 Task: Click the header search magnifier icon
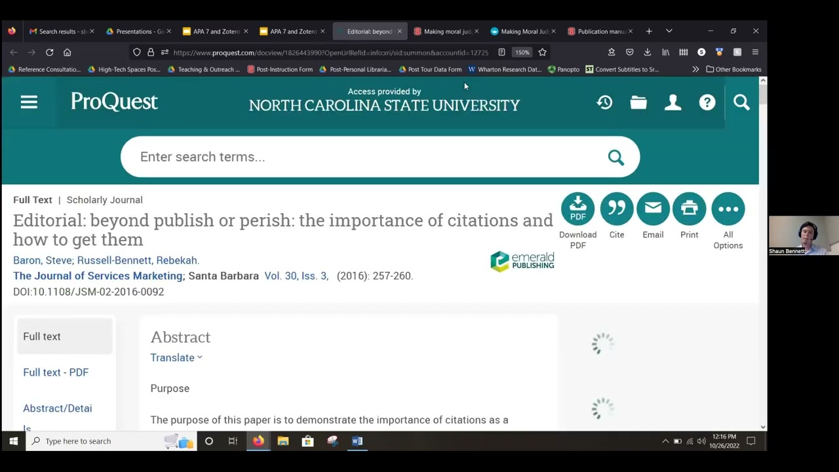(741, 102)
